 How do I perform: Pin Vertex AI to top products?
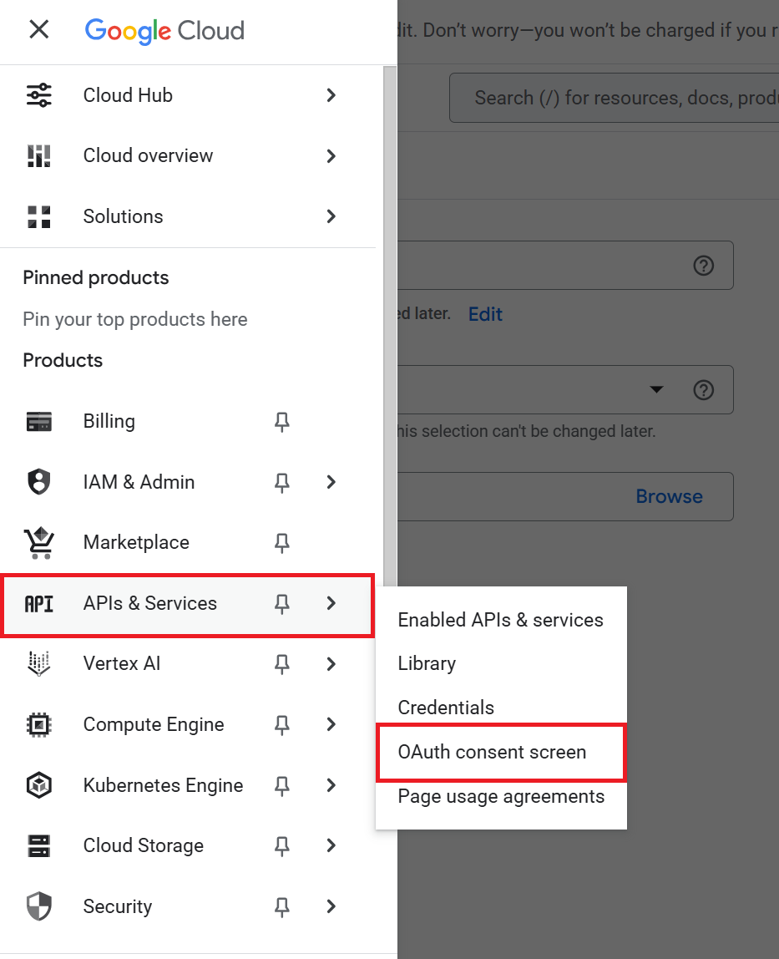click(282, 664)
